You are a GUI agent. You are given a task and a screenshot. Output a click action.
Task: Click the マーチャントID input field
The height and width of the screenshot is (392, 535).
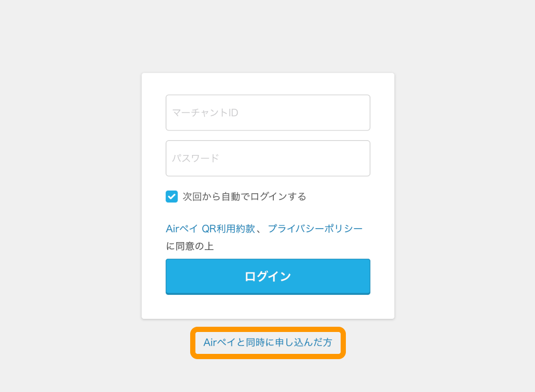click(x=267, y=113)
